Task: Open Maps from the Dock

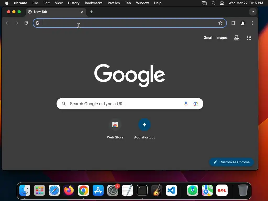Action: click(x=207, y=190)
